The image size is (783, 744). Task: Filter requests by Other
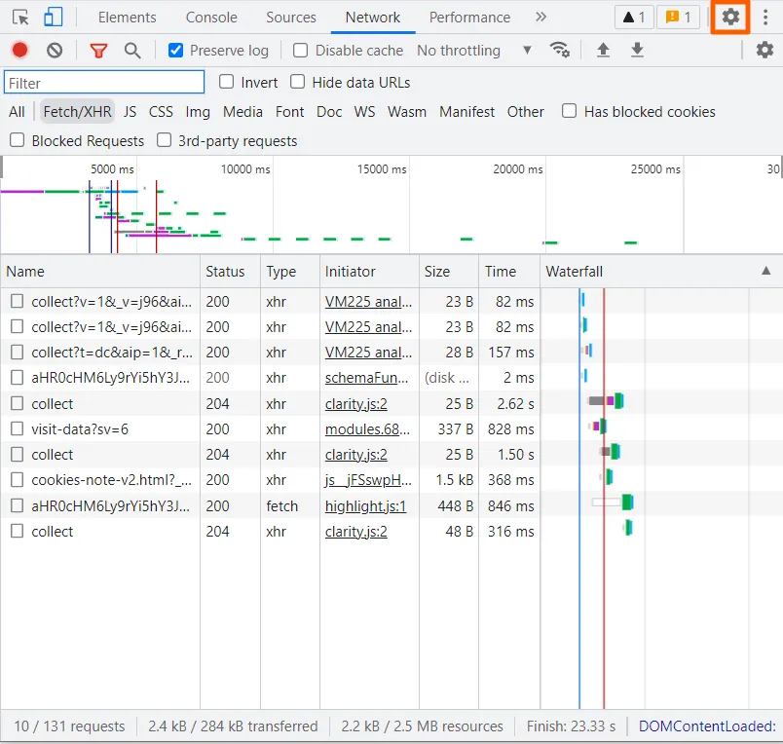[x=525, y=112]
